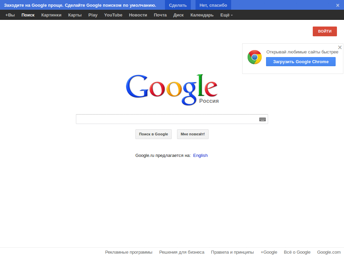This screenshot has width=344, height=258.
Task: Open Всё о Google footer link
Action: click(x=297, y=252)
